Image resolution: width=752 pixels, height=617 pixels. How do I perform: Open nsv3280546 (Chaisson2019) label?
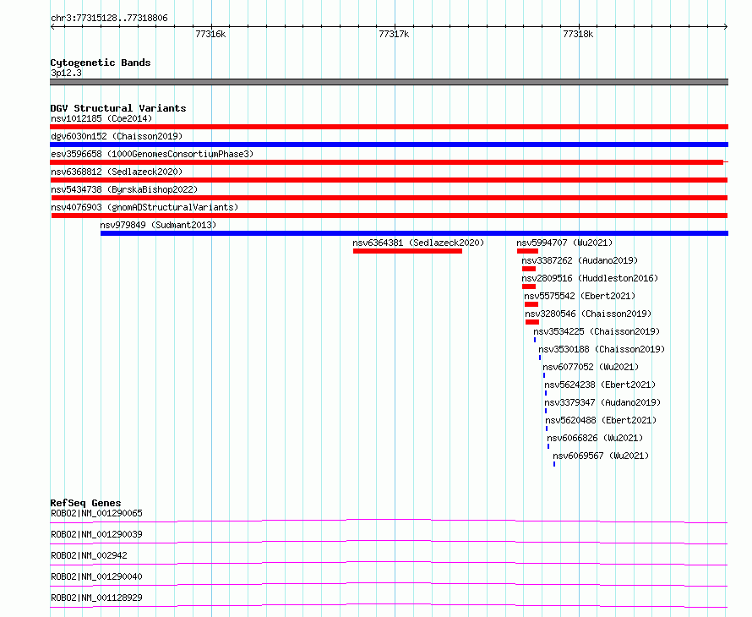pos(588,314)
